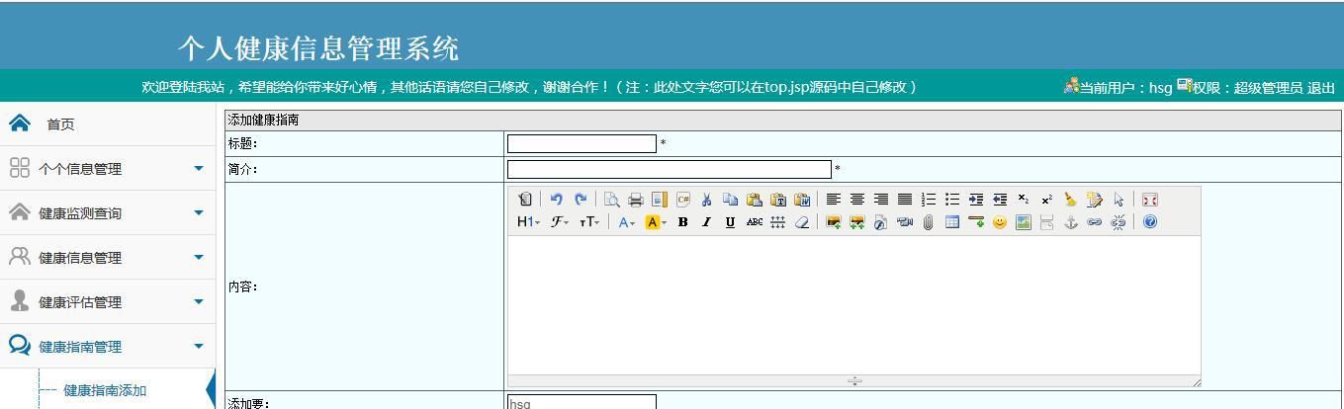Open 健康指南添加 submenu item
Image resolution: width=1344 pixels, height=409 pixels.
[105, 390]
